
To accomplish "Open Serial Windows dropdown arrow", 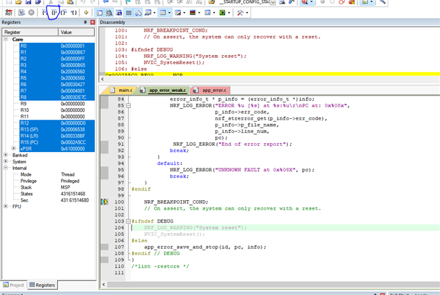I will (185, 12).
